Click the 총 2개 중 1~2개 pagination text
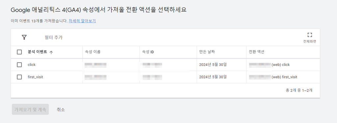The height and width of the screenshot is (123, 337). [299, 90]
